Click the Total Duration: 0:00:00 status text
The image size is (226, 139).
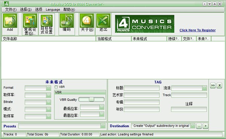click(76, 134)
